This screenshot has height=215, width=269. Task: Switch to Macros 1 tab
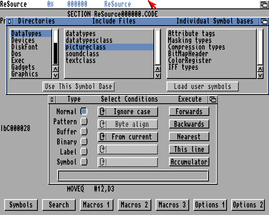click(x=97, y=205)
